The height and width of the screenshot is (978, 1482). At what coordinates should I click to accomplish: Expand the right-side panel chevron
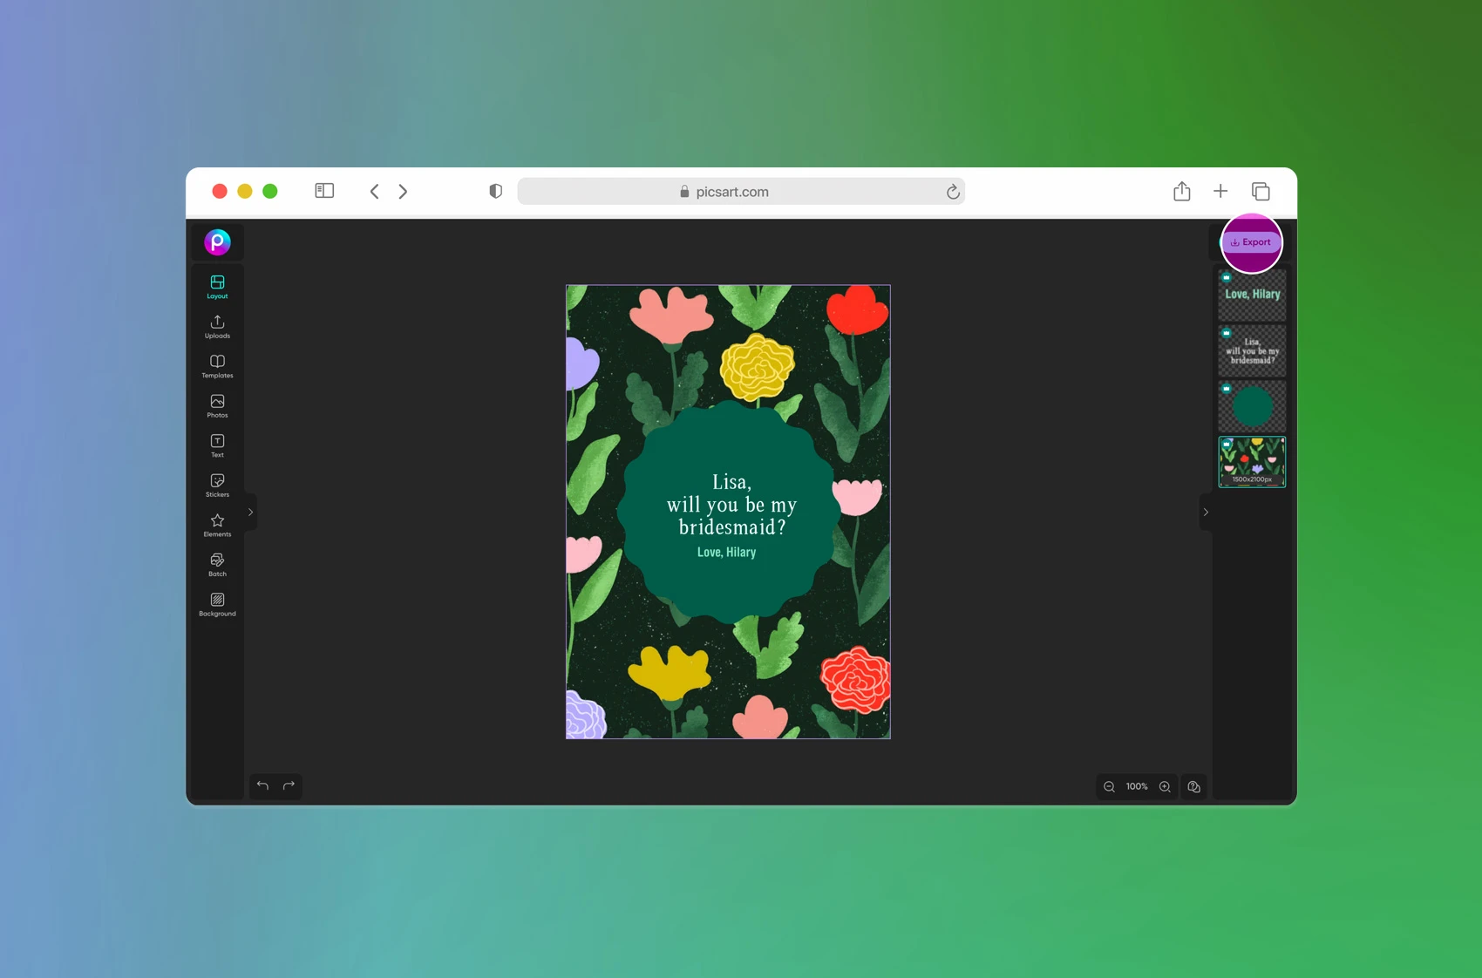pos(1207,513)
